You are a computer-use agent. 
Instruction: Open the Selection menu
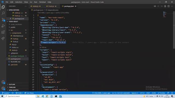(19, 2)
